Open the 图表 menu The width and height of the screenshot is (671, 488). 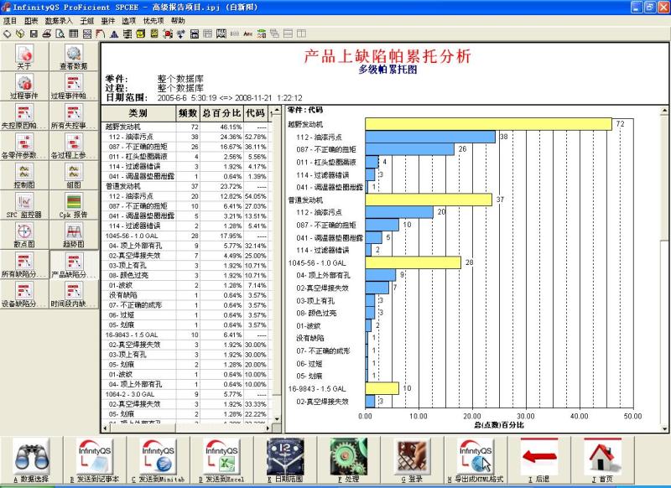tap(31, 20)
